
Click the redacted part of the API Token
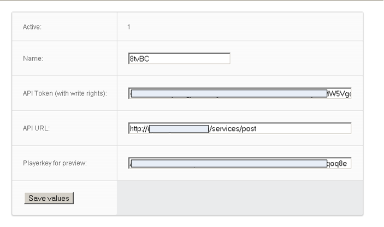(x=228, y=93)
